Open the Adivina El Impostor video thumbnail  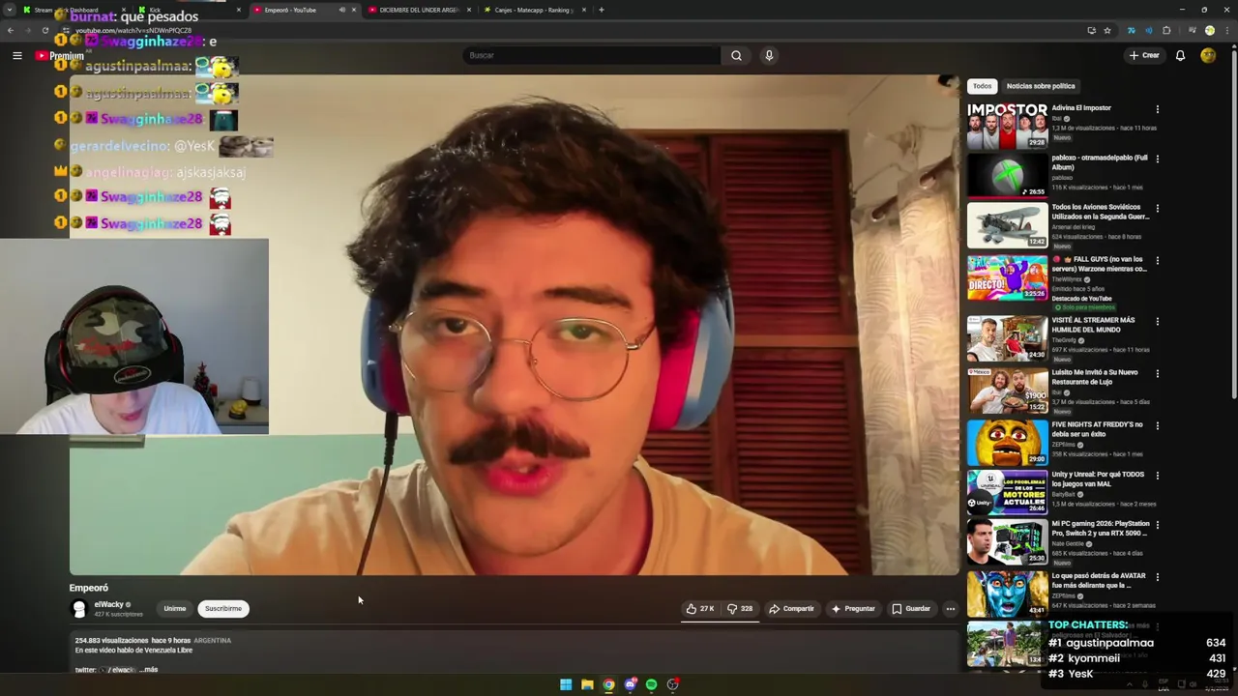[x=1007, y=126]
